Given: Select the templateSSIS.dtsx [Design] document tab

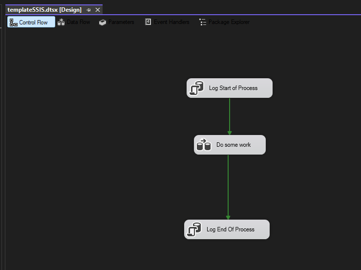Looking at the screenshot, I should tap(44, 10).
